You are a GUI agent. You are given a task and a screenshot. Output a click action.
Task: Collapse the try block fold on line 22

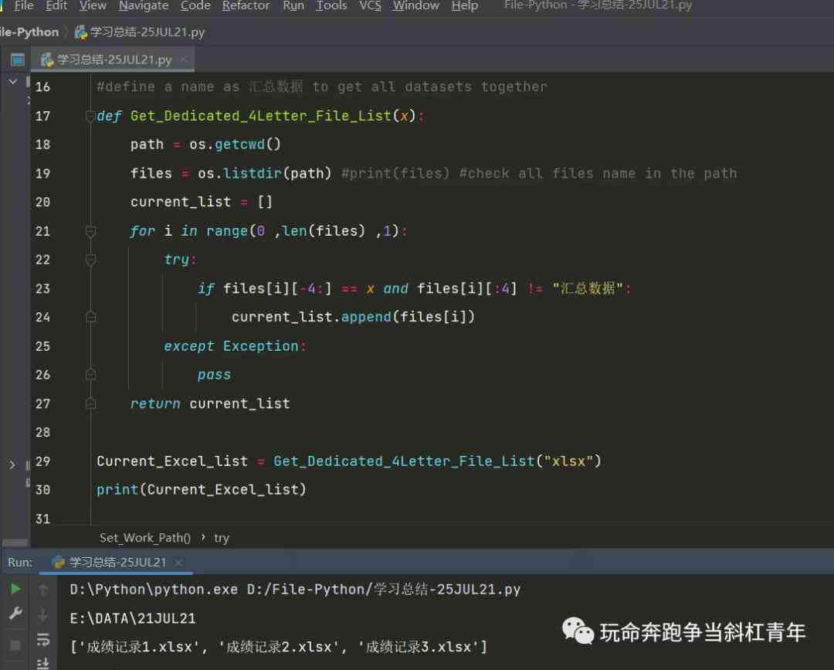90,260
